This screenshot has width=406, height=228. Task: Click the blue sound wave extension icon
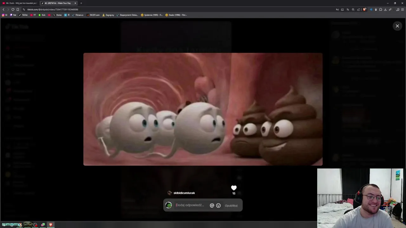click(x=371, y=9)
